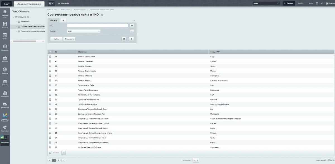
Task: Check the select-all checkbox in the table header
Action: (51, 52)
